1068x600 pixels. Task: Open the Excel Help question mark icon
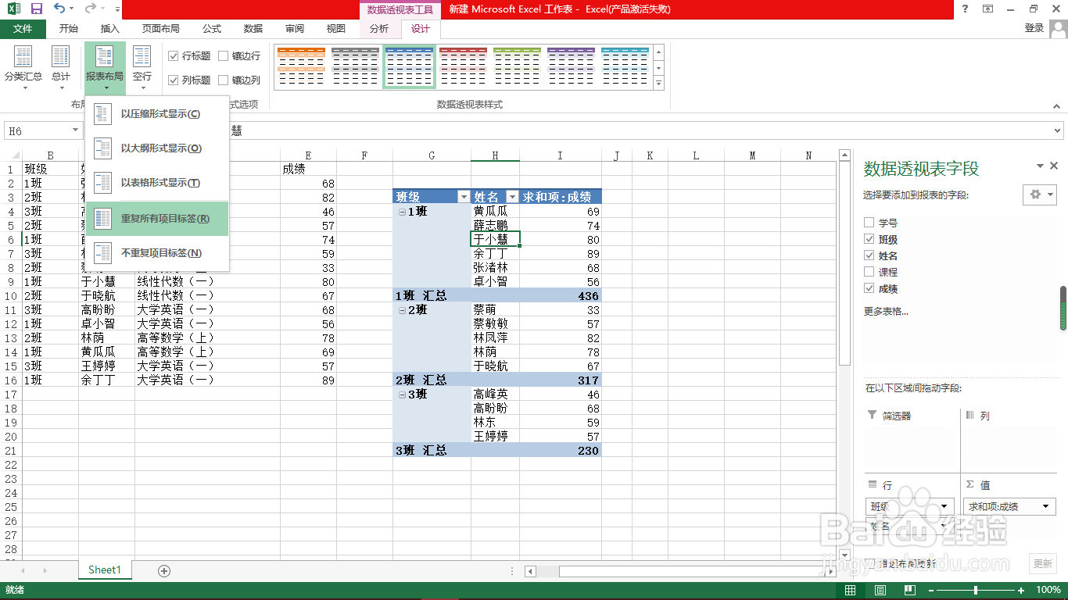[x=965, y=9]
